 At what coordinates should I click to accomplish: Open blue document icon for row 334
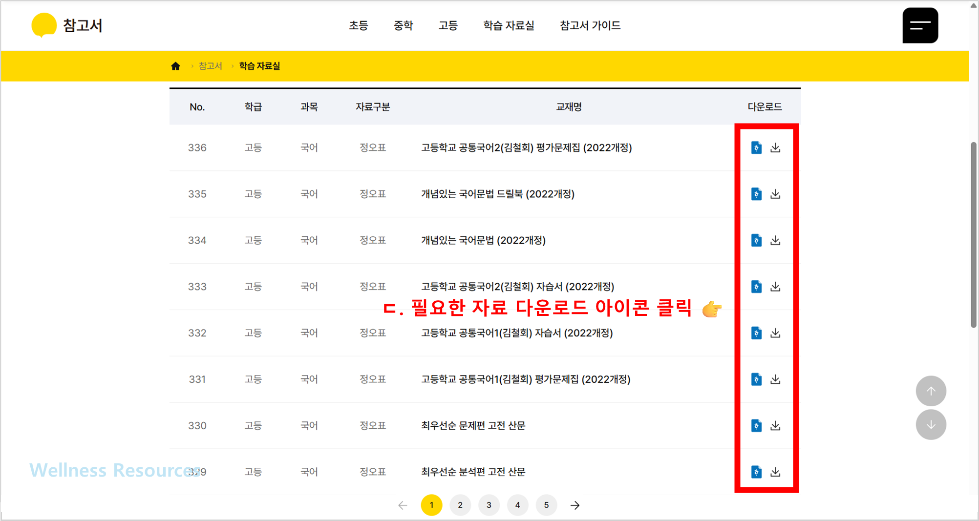coord(756,240)
